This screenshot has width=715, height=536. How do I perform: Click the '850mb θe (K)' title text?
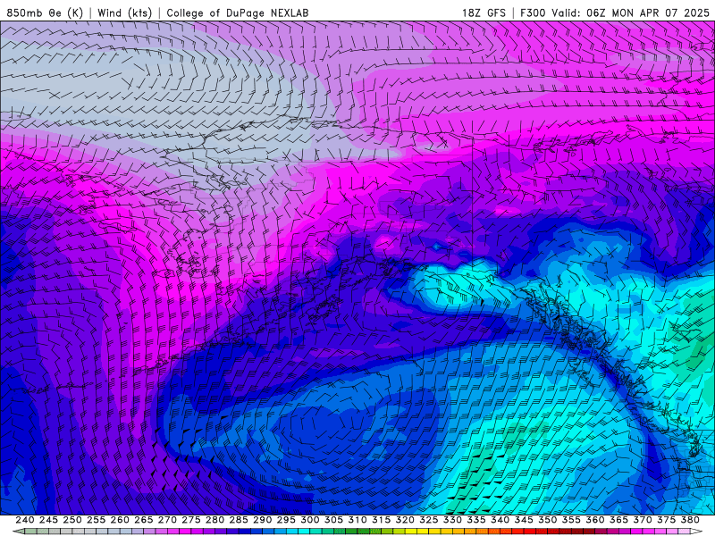[45, 13]
